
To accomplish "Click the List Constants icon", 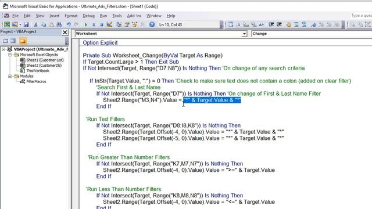I will tap(238, 24).
